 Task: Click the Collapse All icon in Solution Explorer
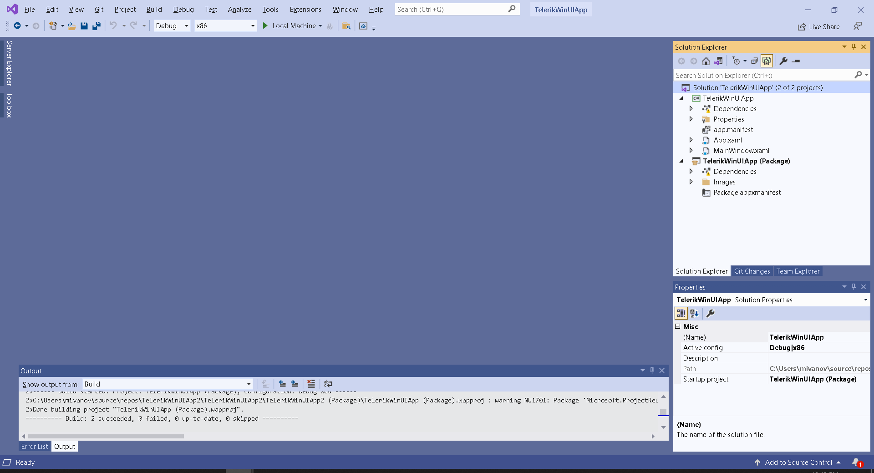(x=754, y=61)
